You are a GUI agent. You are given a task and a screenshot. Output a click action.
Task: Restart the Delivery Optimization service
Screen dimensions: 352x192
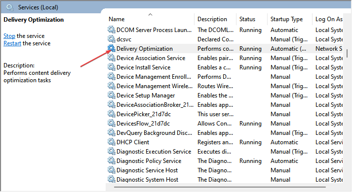pyautogui.click(x=12, y=43)
